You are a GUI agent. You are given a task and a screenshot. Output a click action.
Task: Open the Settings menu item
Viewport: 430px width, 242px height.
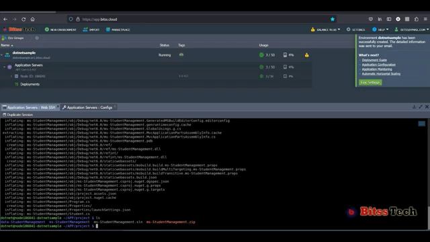pyautogui.click(x=355, y=30)
